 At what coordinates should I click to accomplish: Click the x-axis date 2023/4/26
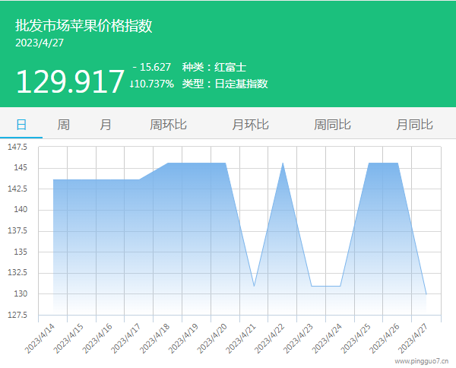(x=385, y=339)
